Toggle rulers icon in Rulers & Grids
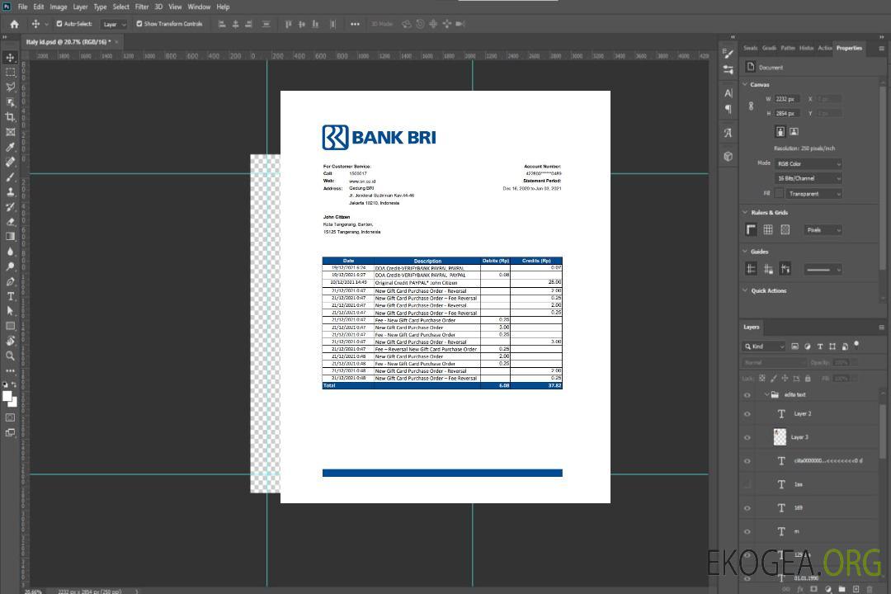 coord(752,229)
